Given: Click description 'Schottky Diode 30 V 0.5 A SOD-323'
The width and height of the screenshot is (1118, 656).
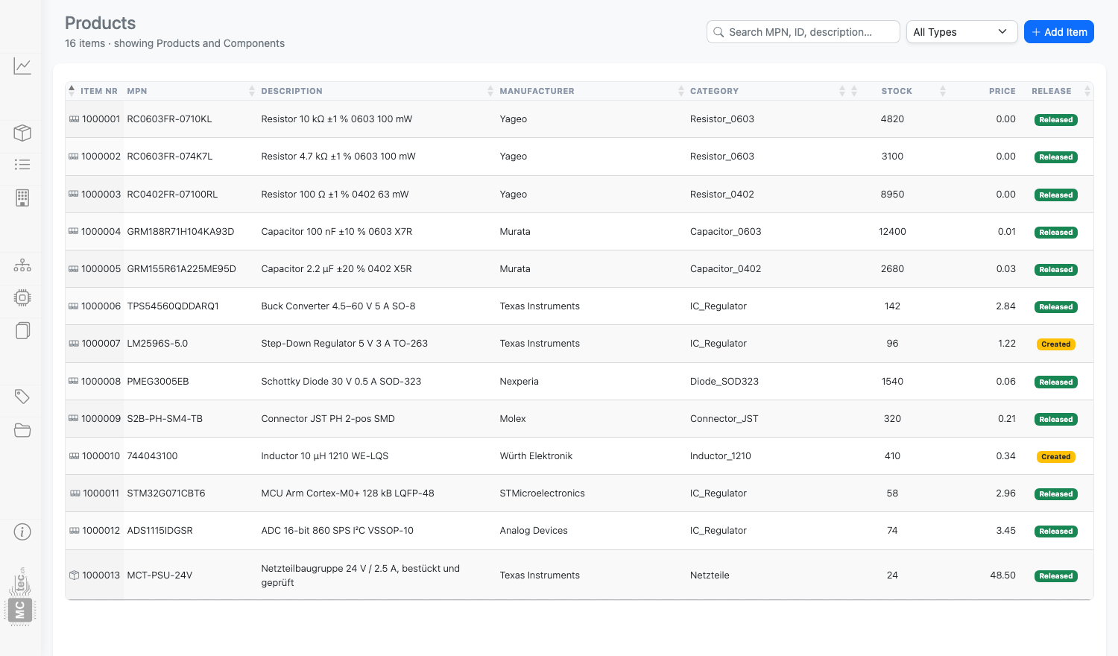Looking at the screenshot, I should [x=341, y=382].
